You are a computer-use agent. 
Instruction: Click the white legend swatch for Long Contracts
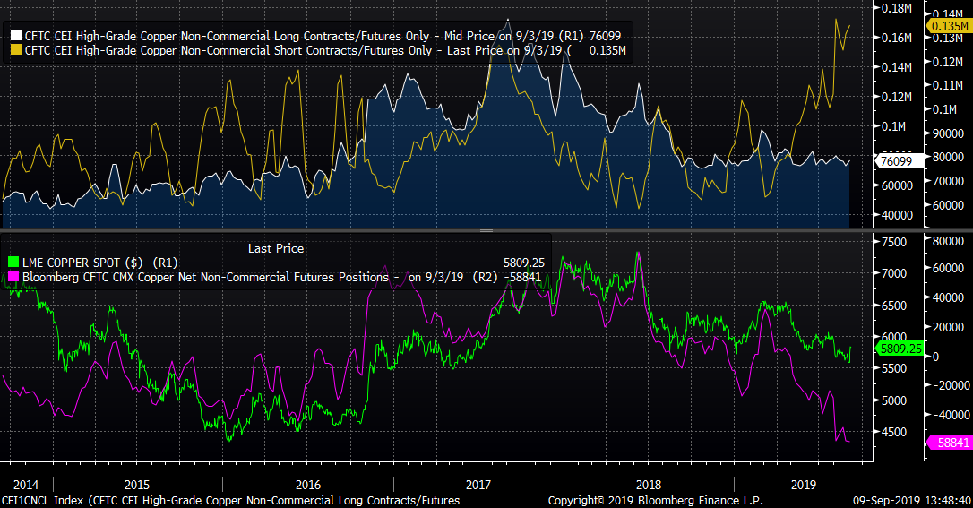pos(16,36)
